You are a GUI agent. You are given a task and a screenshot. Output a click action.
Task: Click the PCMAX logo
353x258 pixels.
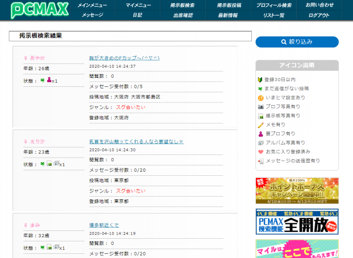(34, 10)
